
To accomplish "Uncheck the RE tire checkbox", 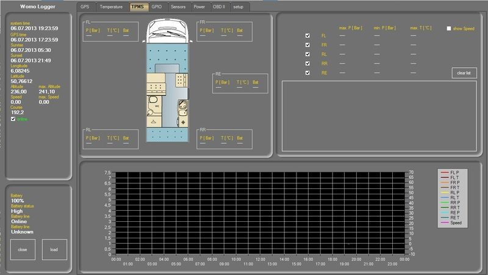I will 307,73.
